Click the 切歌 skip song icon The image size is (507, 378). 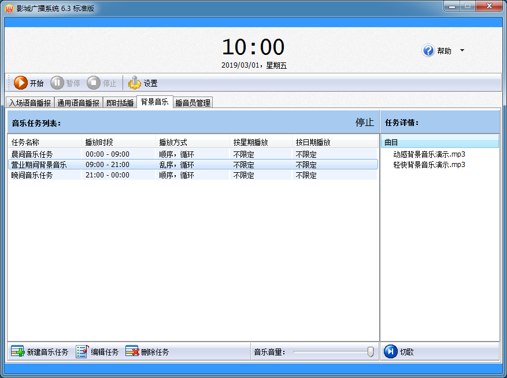pos(390,351)
